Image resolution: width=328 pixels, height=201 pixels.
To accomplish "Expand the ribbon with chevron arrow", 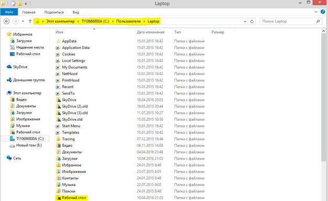I will click(316, 12).
